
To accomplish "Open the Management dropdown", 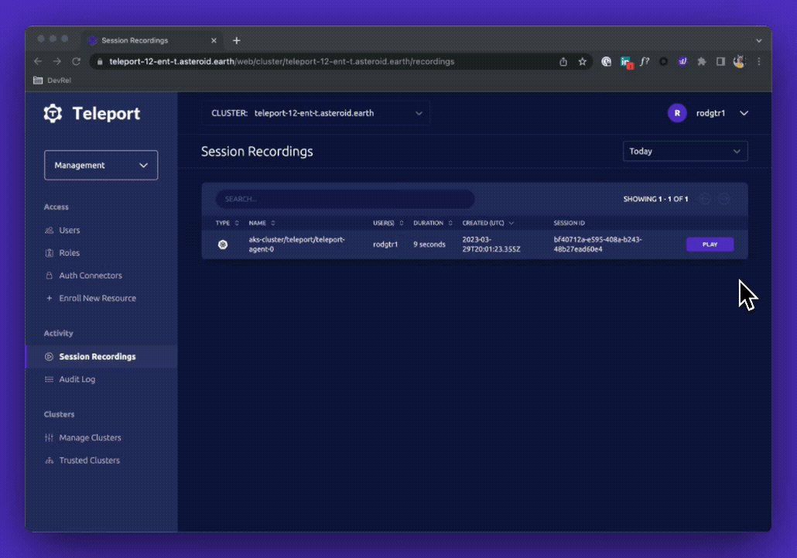I will pyautogui.click(x=101, y=165).
